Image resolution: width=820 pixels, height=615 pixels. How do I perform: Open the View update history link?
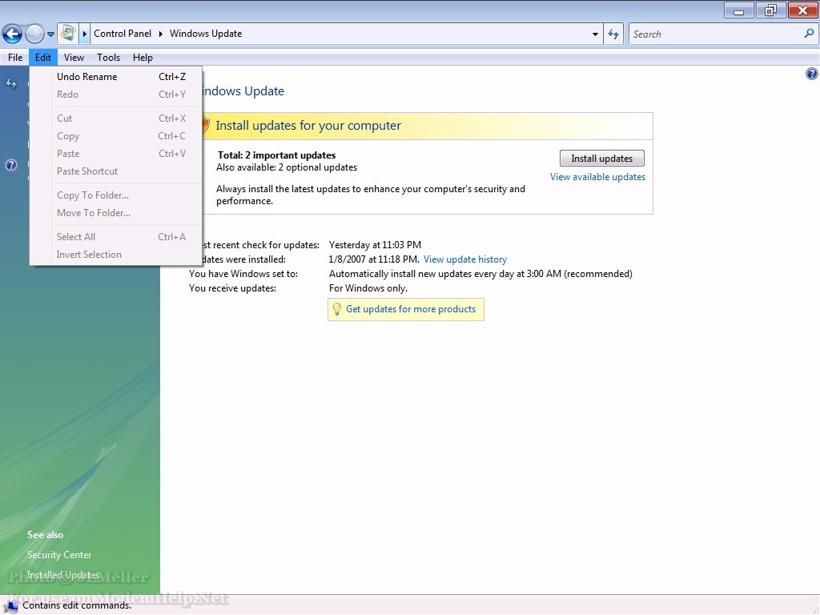(x=465, y=259)
